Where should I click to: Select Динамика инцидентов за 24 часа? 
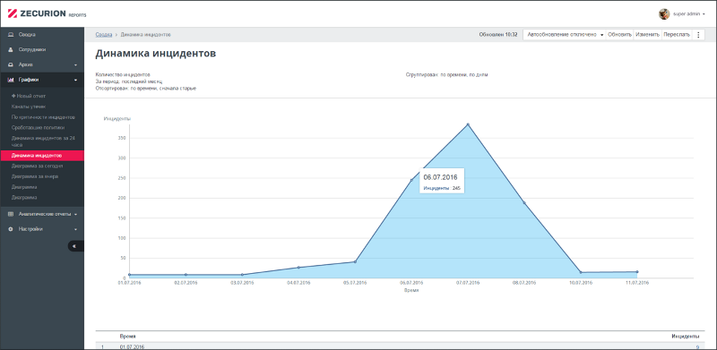click(x=42, y=141)
